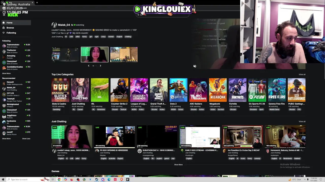Open SUBATHON DAY 4 stream title
This screenshot has height=182, width=325.
tap(159, 150)
